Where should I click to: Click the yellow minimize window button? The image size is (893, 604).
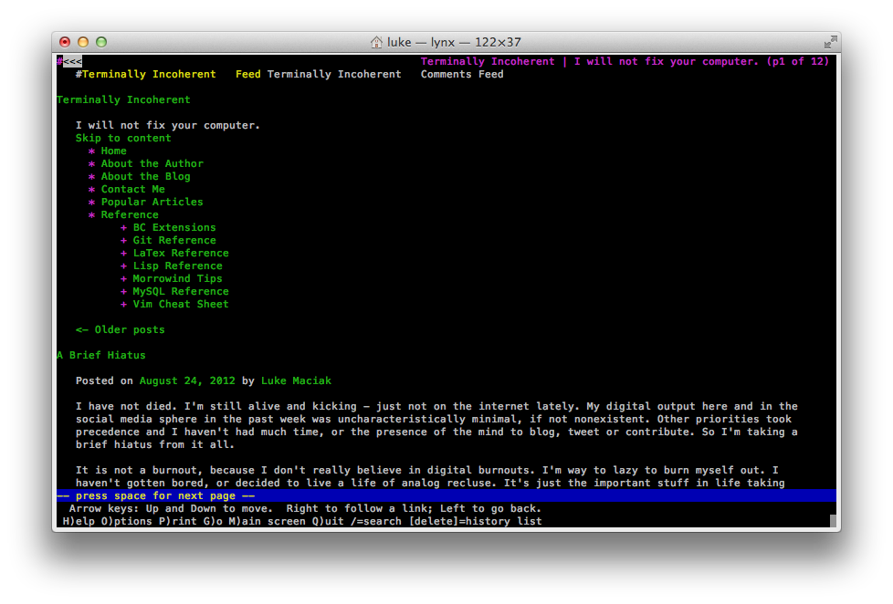pyautogui.click(x=83, y=42)
